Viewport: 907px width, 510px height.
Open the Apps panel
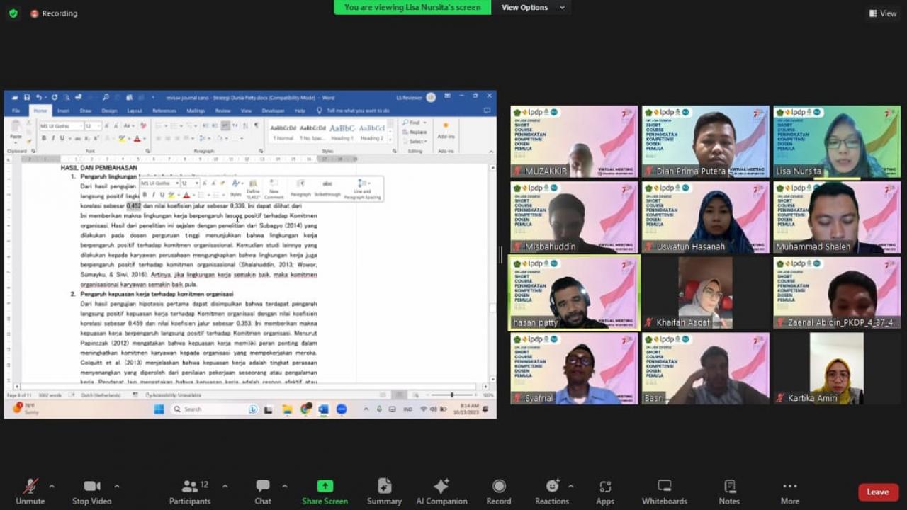(x=605, y=492)
